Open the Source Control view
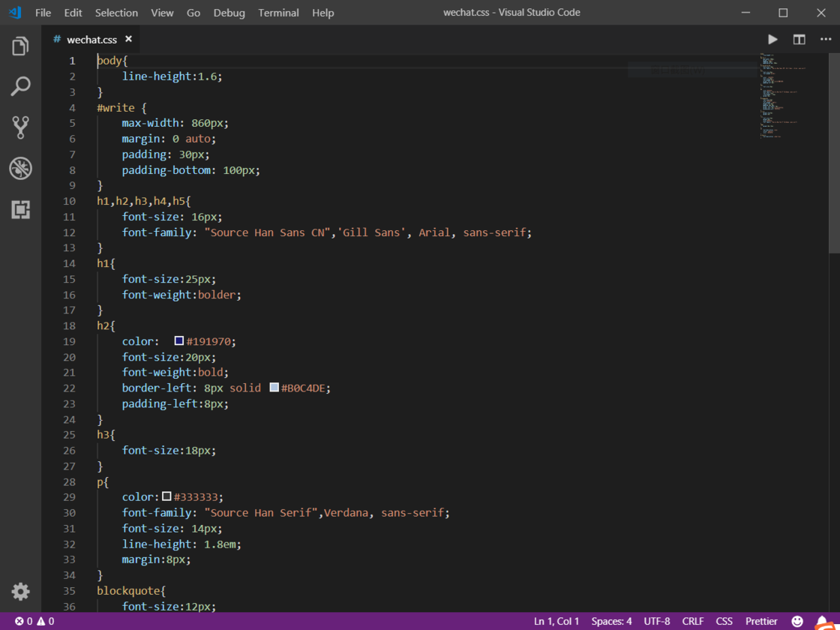 click(x=20, y=127)
